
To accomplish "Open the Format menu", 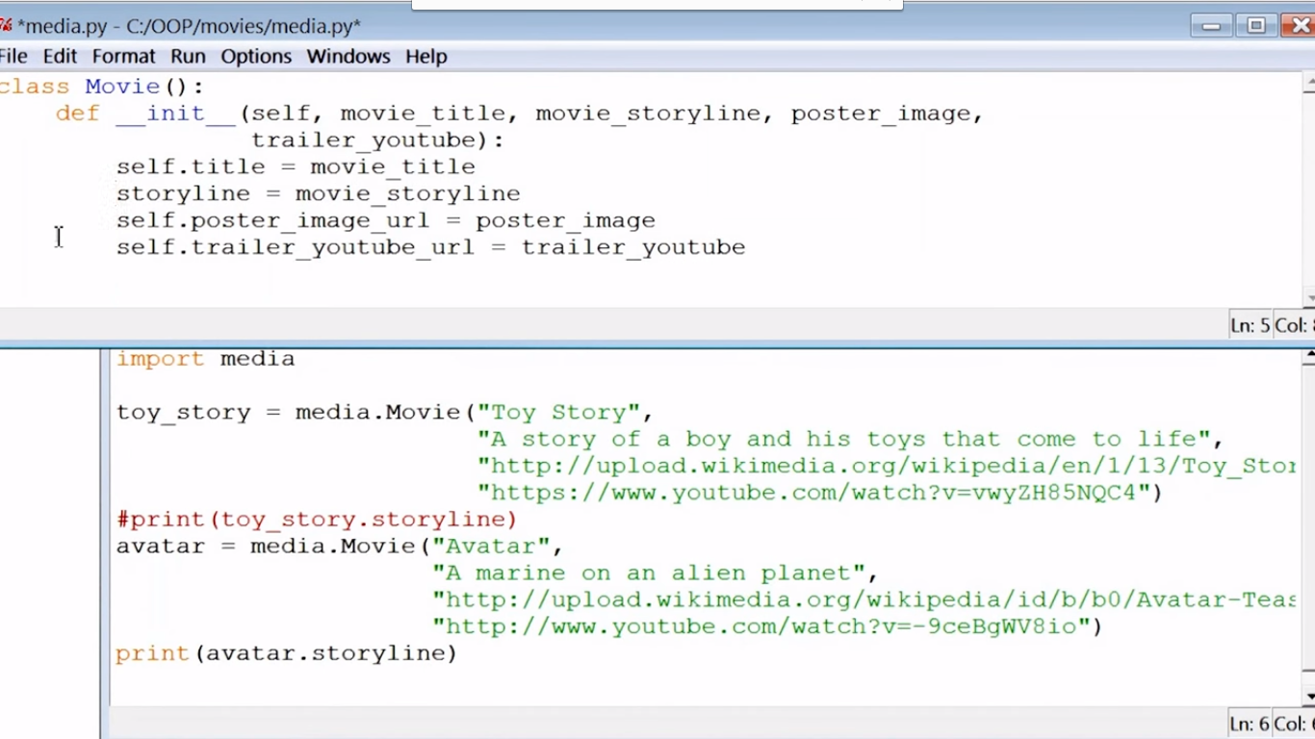I will click(x=123, y=56).
